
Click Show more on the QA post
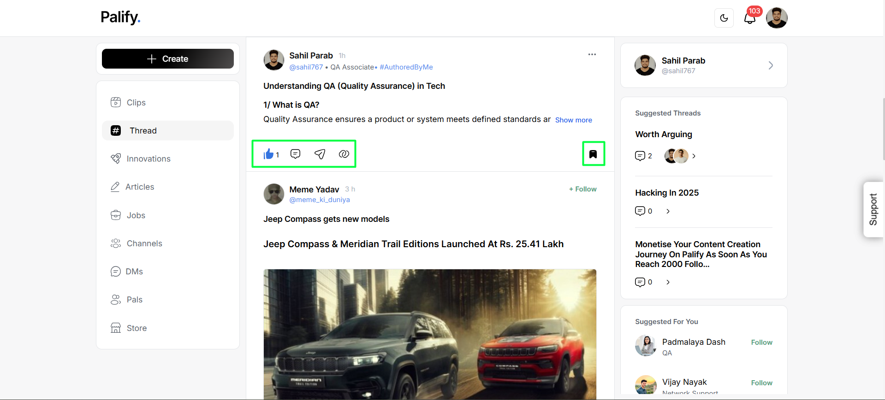[x=574, y=120]
